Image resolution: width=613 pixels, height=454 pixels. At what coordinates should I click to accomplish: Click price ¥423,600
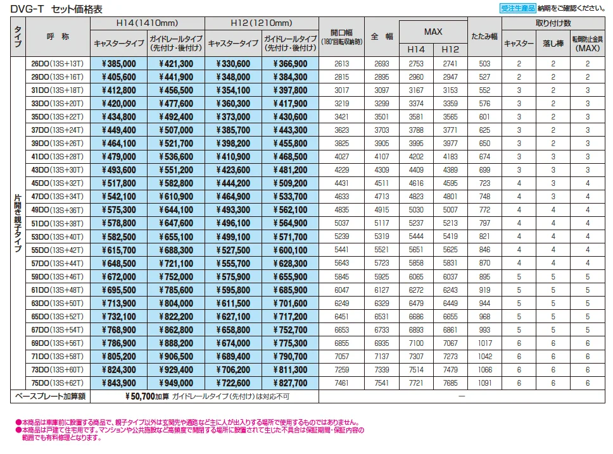tap(233, 170)
